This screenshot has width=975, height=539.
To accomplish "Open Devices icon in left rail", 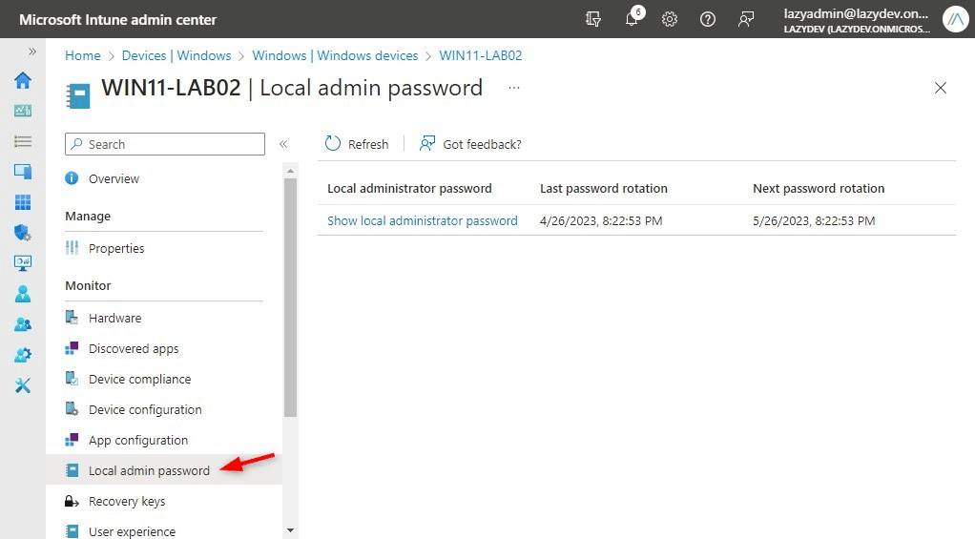I will pyautogui.click(x=23, y=172).
